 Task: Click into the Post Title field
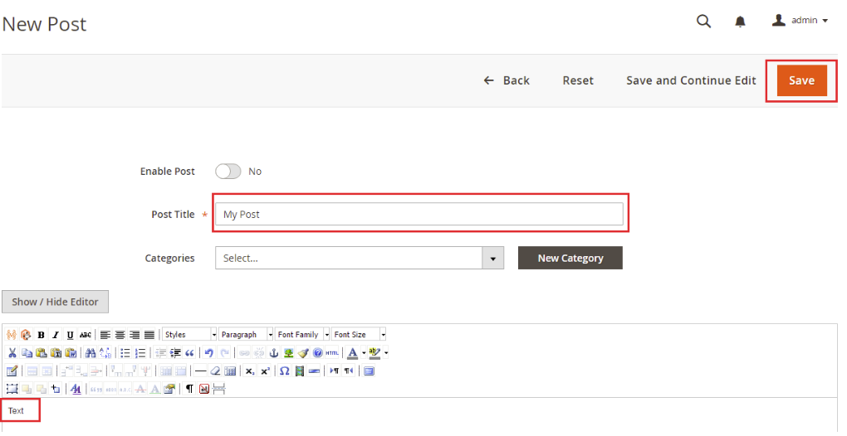click(420, 214)
